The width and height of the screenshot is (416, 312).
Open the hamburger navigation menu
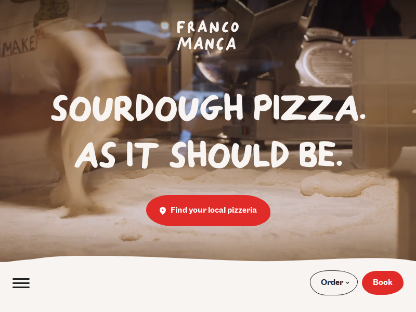click(x=21, y=283)
